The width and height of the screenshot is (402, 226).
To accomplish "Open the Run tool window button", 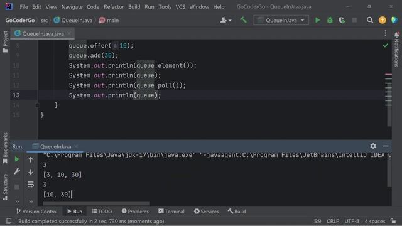I will (75, 212).
